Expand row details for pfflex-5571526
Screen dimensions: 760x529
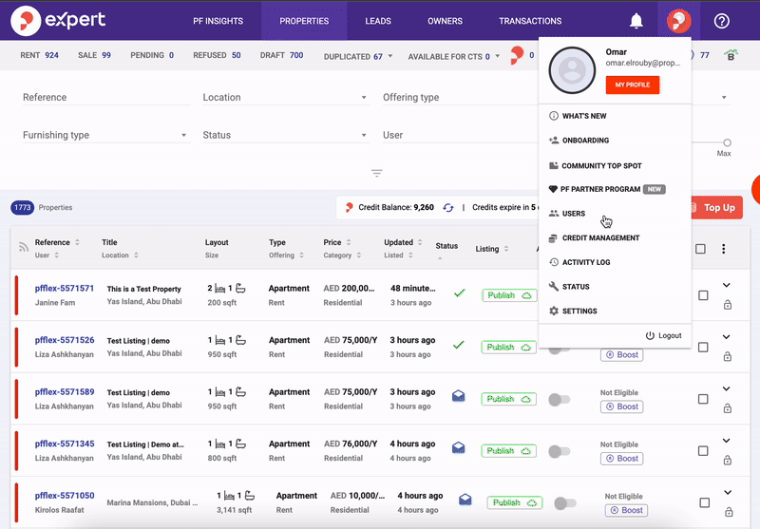click(726, 337)
